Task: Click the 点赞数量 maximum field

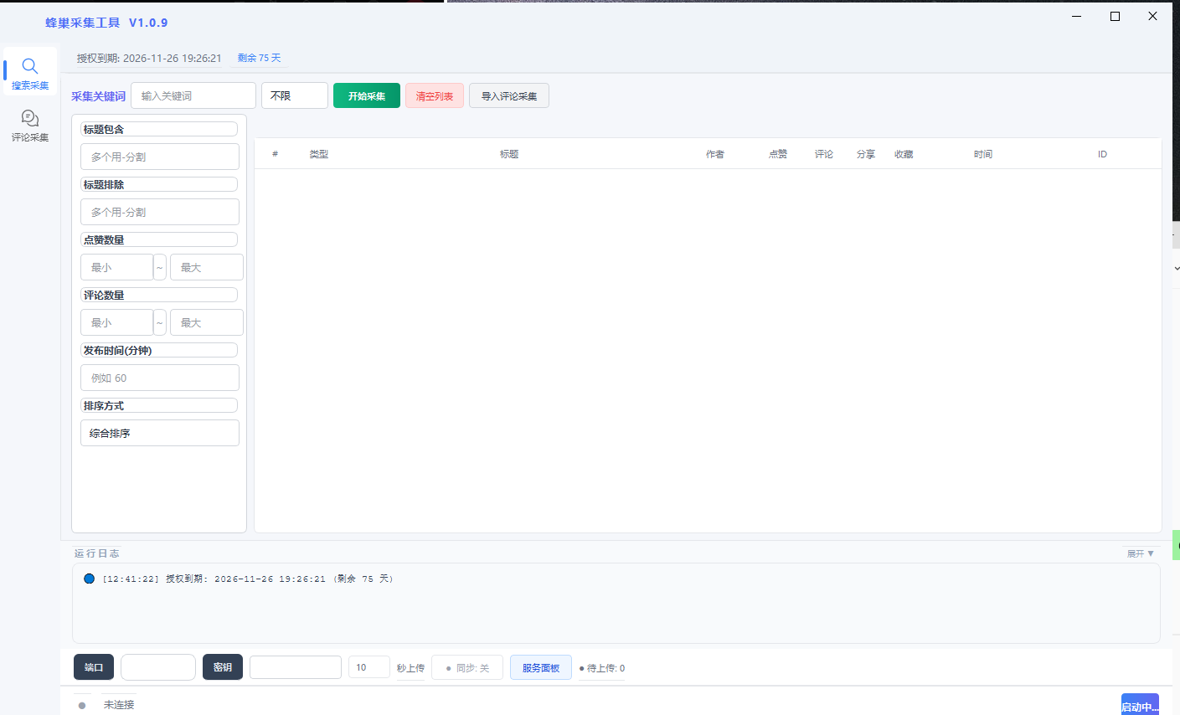Action: tap(207, 267)
